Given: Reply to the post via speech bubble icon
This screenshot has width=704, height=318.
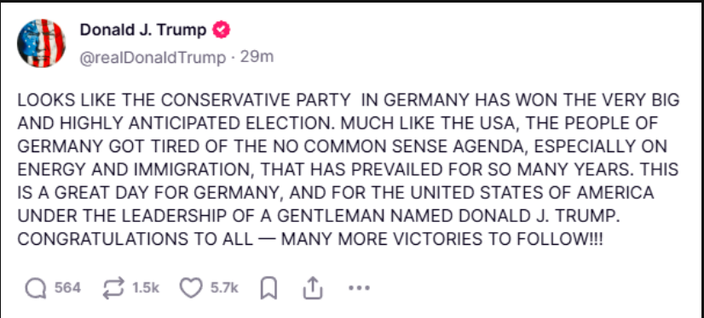Looking at the screenshot, I should [36, 288].
